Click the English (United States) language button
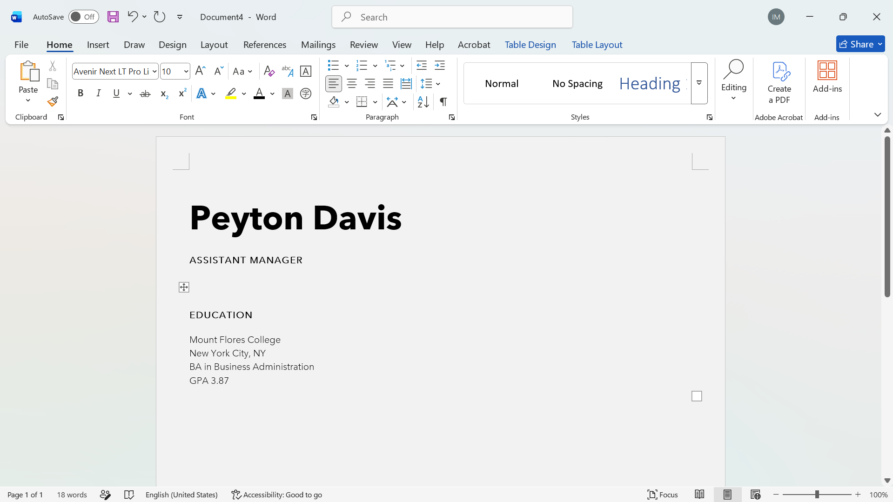 (181, 495)
